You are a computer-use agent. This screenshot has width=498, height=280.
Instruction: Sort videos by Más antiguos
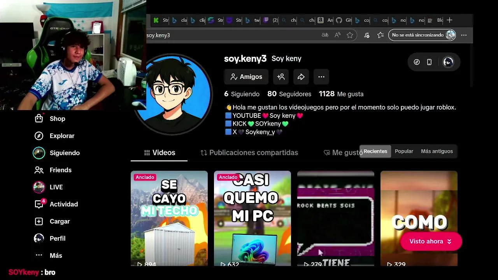437,151
